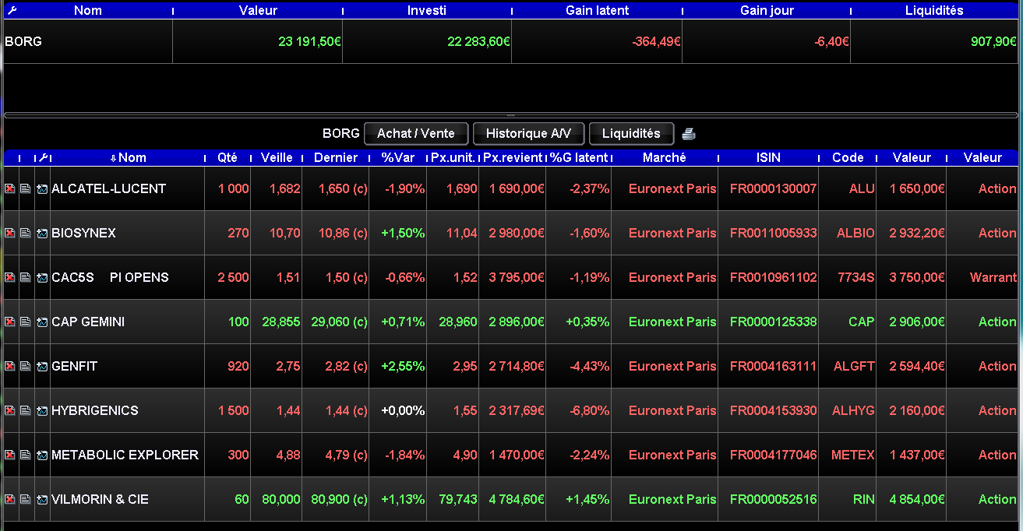Image resolution: width=1023 pixels, height=531 pixels.
Task: Remove the CAC5S PI OPENS line via red X
Action: point(10,277)
